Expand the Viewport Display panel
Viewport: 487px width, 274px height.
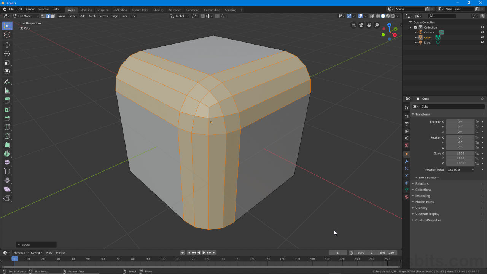tap(427, 214)
